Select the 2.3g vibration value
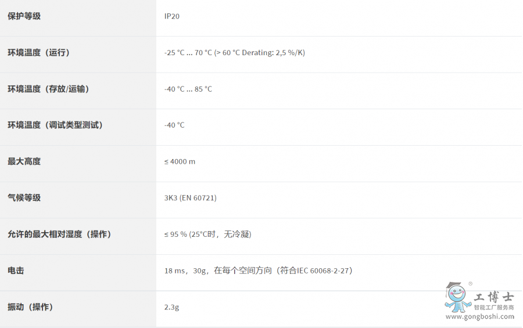 point(171,307)
